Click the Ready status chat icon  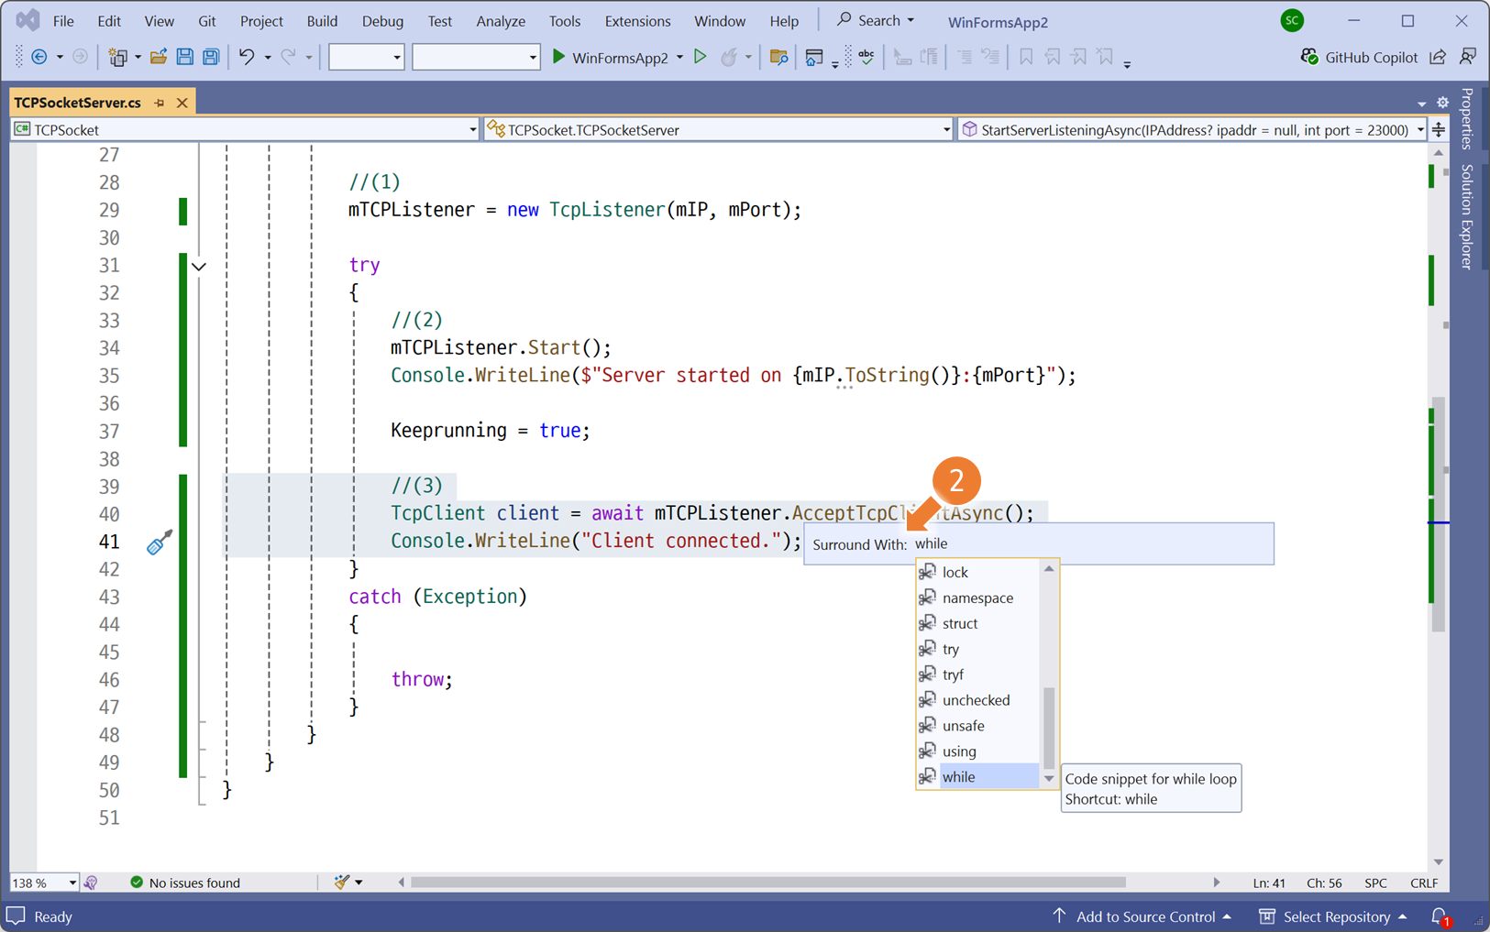[16, 916]
